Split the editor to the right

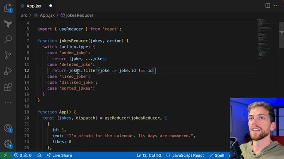(268, 6)
